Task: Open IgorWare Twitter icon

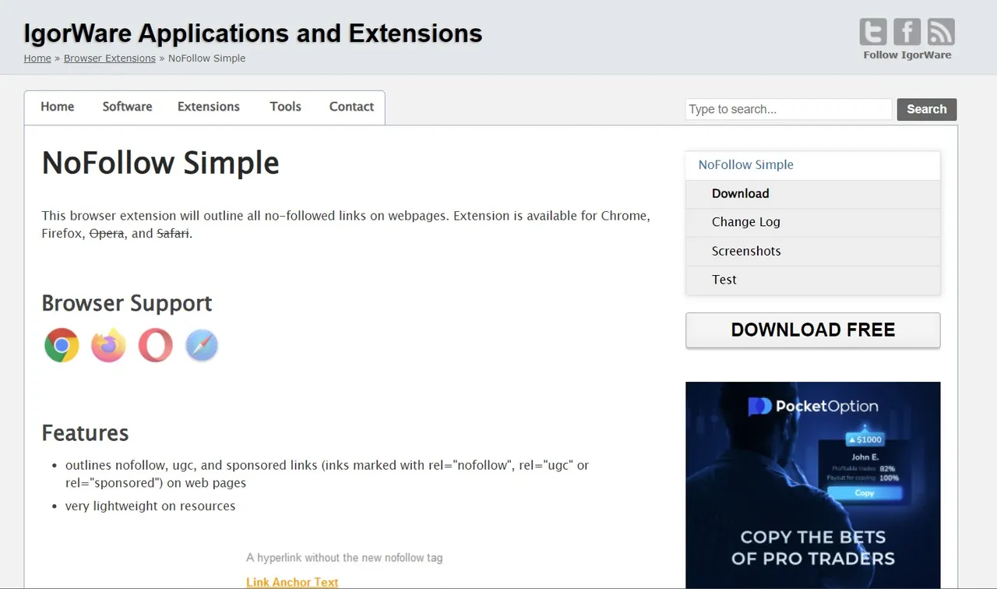Action: click(873, 32)
